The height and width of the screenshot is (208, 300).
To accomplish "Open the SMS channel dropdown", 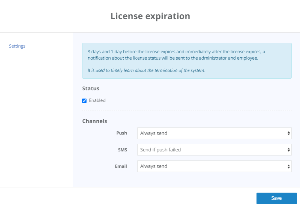I will click(214, 150).
